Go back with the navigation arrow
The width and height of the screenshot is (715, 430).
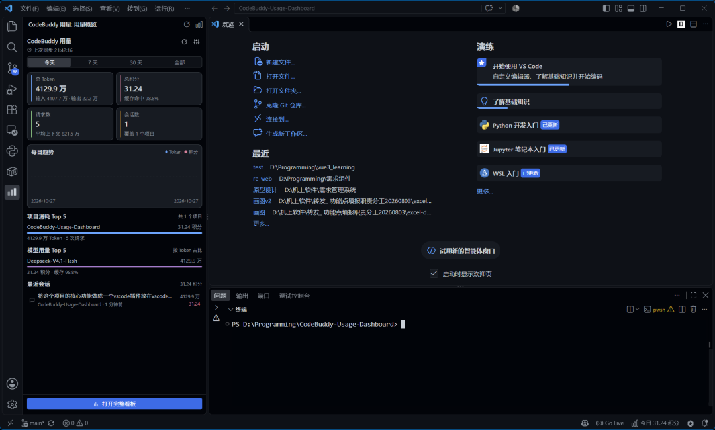click(215, 8)
